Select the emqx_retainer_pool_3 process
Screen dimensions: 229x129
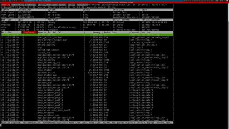50,103
